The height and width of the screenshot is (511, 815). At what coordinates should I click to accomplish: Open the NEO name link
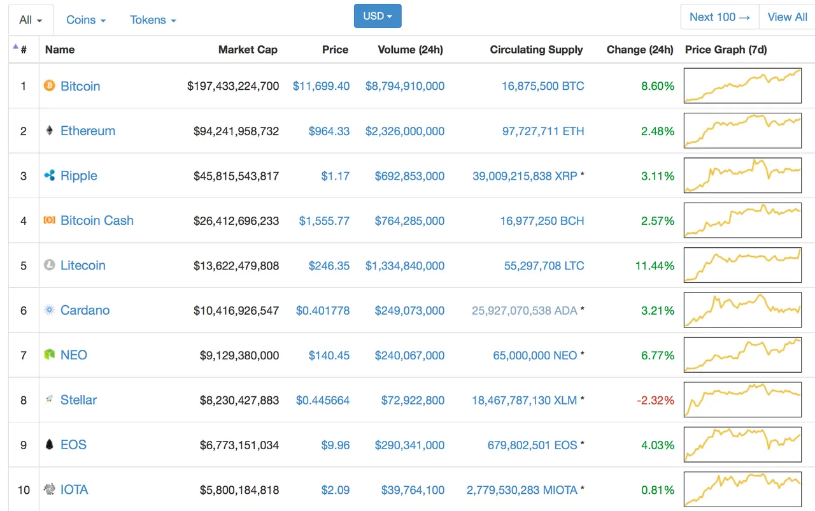(74, 355)
